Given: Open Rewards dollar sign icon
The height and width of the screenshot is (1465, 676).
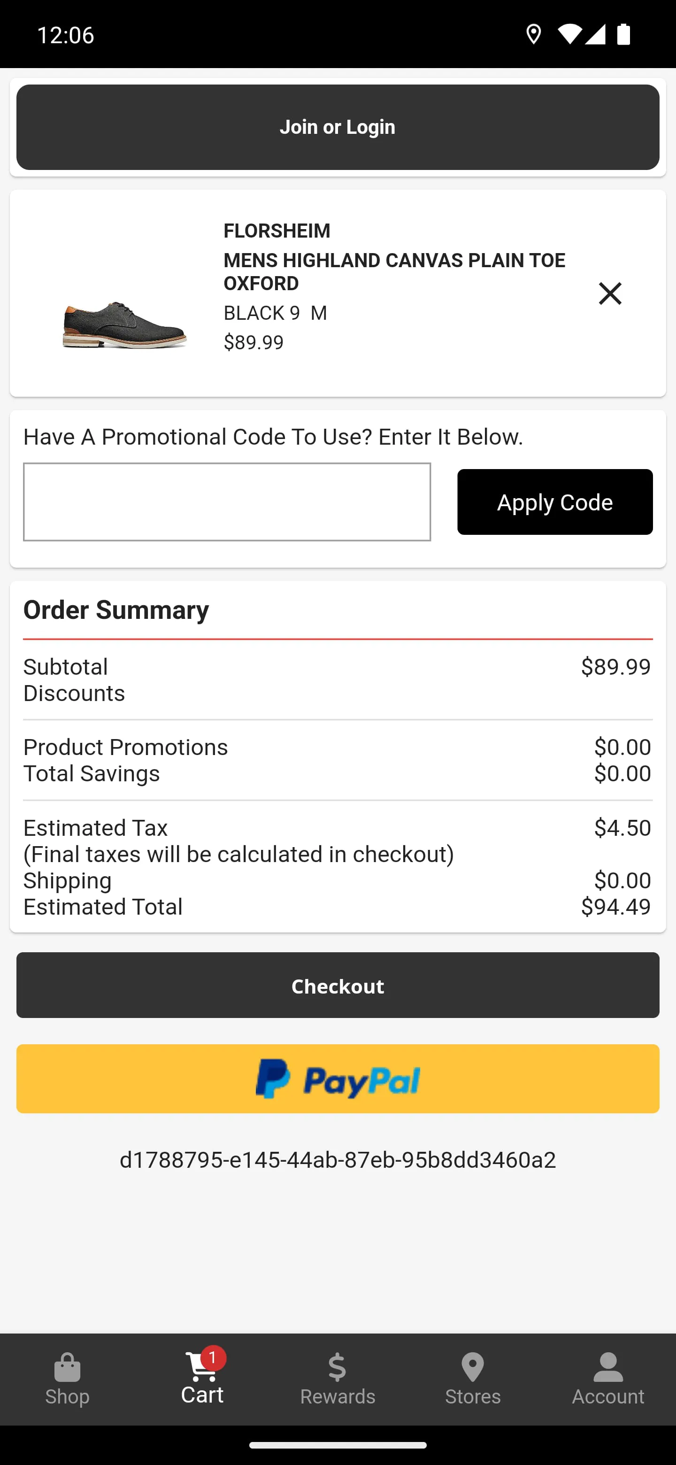Looking at the screenshot, I should click(337, 1366).
